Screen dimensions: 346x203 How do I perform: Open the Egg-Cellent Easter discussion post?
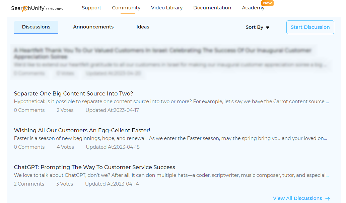[x=82, y=130]
